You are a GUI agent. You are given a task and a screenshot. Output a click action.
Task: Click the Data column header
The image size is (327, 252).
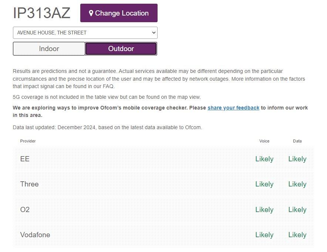click(297, 141)
